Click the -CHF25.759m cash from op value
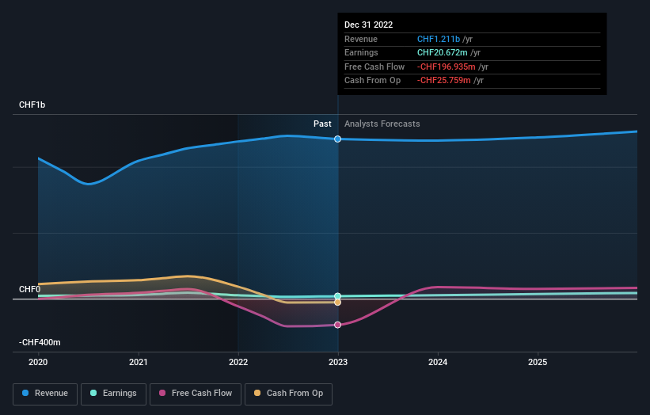This screenshot has height=415, width=650. click(444, 81)
